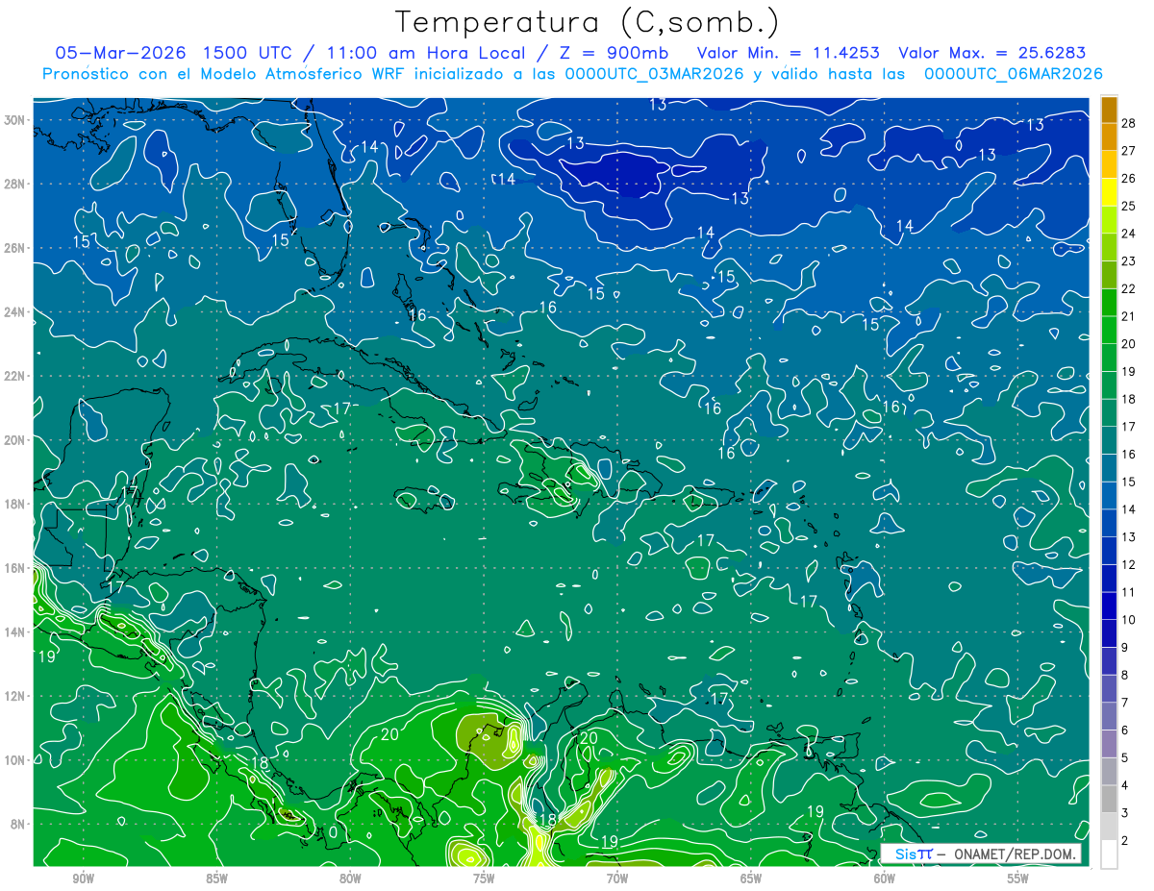Click the longitude axis label "60W"

point(885,879)
